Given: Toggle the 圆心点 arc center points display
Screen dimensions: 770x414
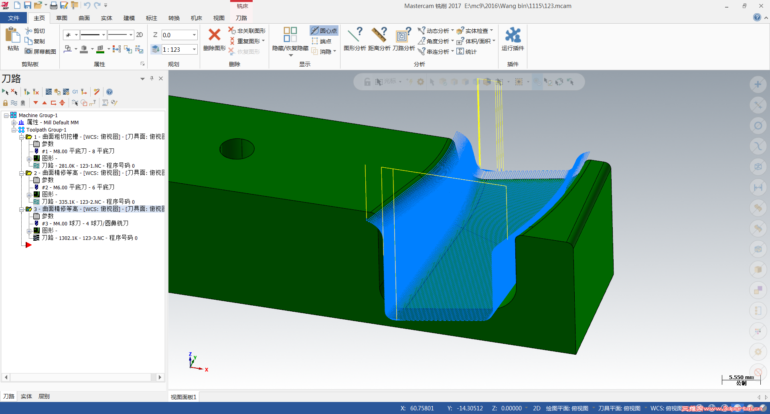Looking at the screenshot, I should pos(324,30).
